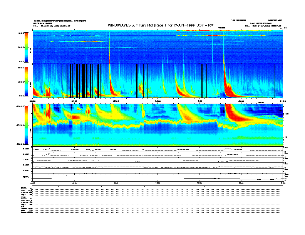This screenshot has height=235, width=305.
Task: Click the bottom solid line trace above lower time axis
Action: [158, 178]
